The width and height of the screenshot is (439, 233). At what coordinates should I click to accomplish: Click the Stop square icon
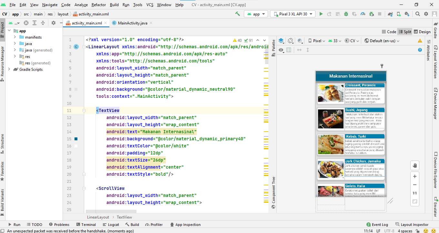point(380,14)
